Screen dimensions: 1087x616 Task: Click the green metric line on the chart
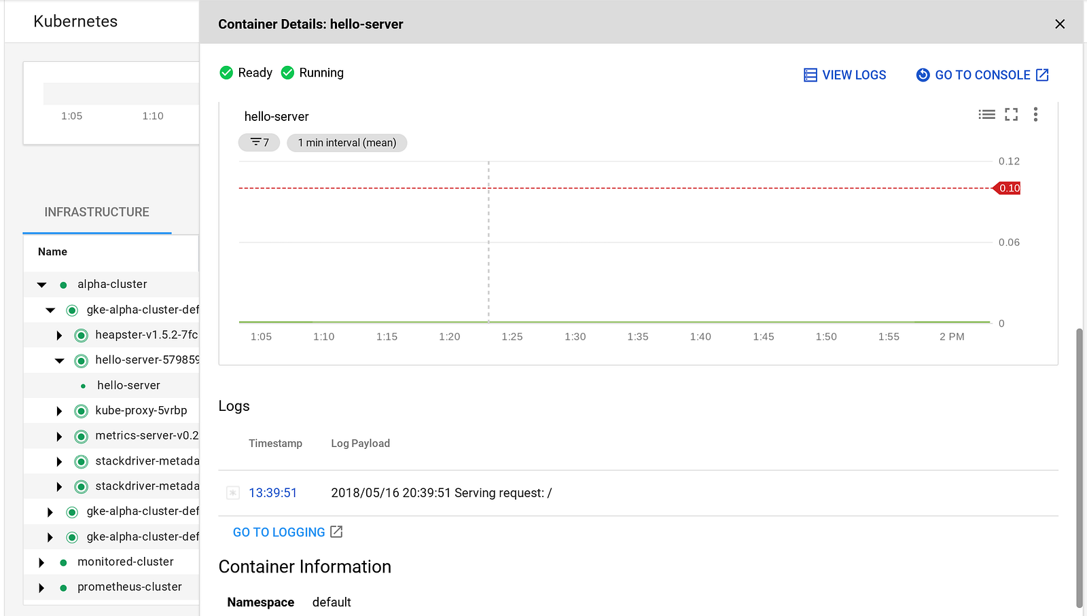[x=615, y=322]
